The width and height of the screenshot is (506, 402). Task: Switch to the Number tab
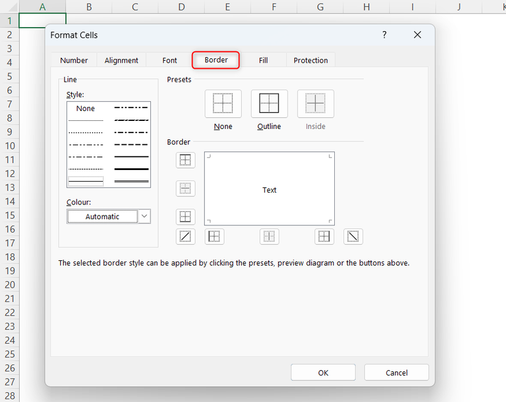tap(74, 60)
